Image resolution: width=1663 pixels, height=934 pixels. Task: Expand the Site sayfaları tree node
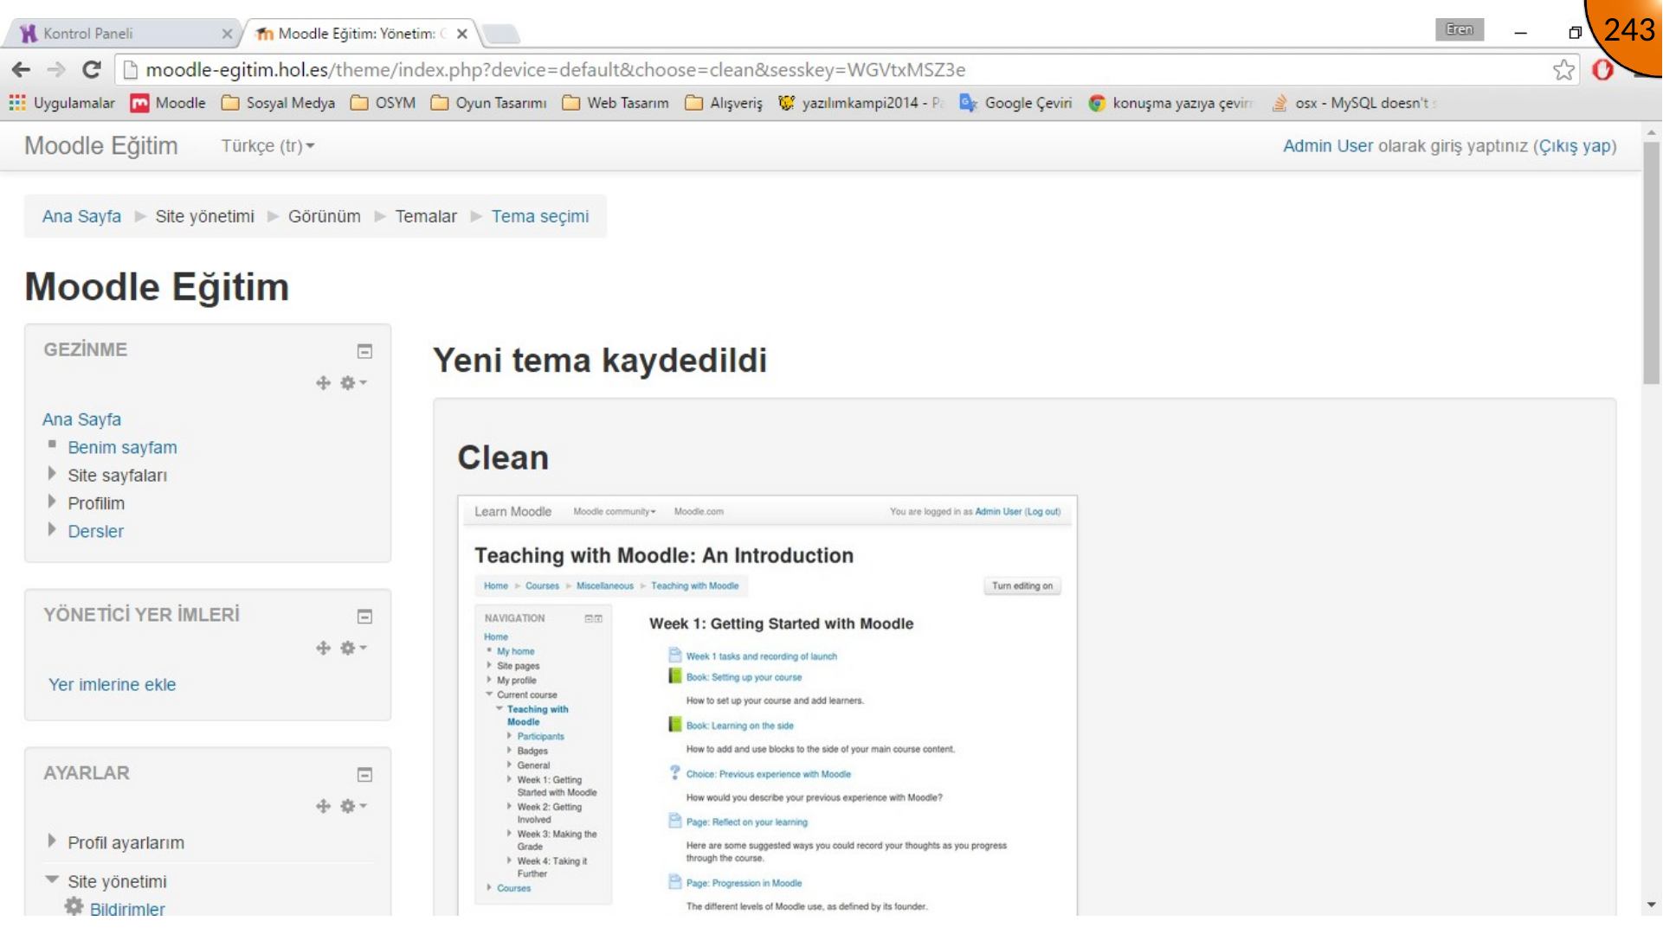click(52, 474)
